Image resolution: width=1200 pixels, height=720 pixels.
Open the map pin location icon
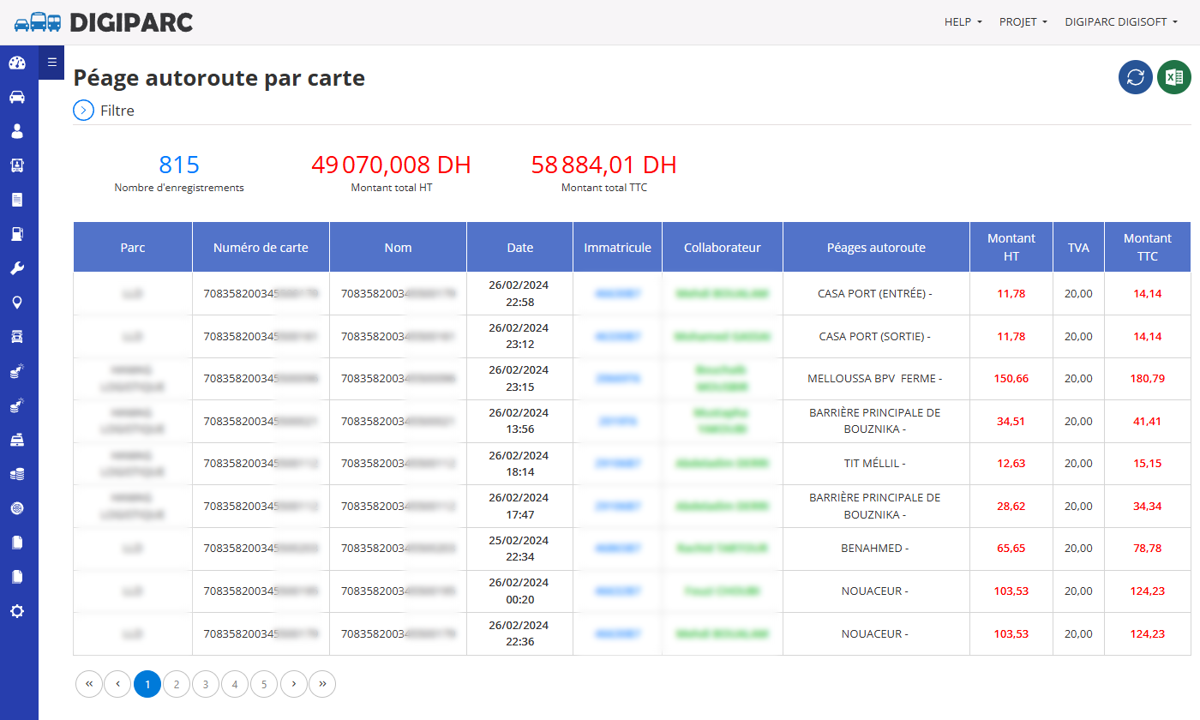point(17,303)
